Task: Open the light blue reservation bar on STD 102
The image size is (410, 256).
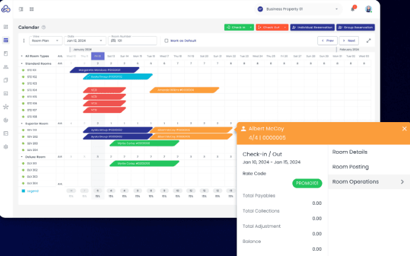Action: pyautogui.click(x=118, y=77)
